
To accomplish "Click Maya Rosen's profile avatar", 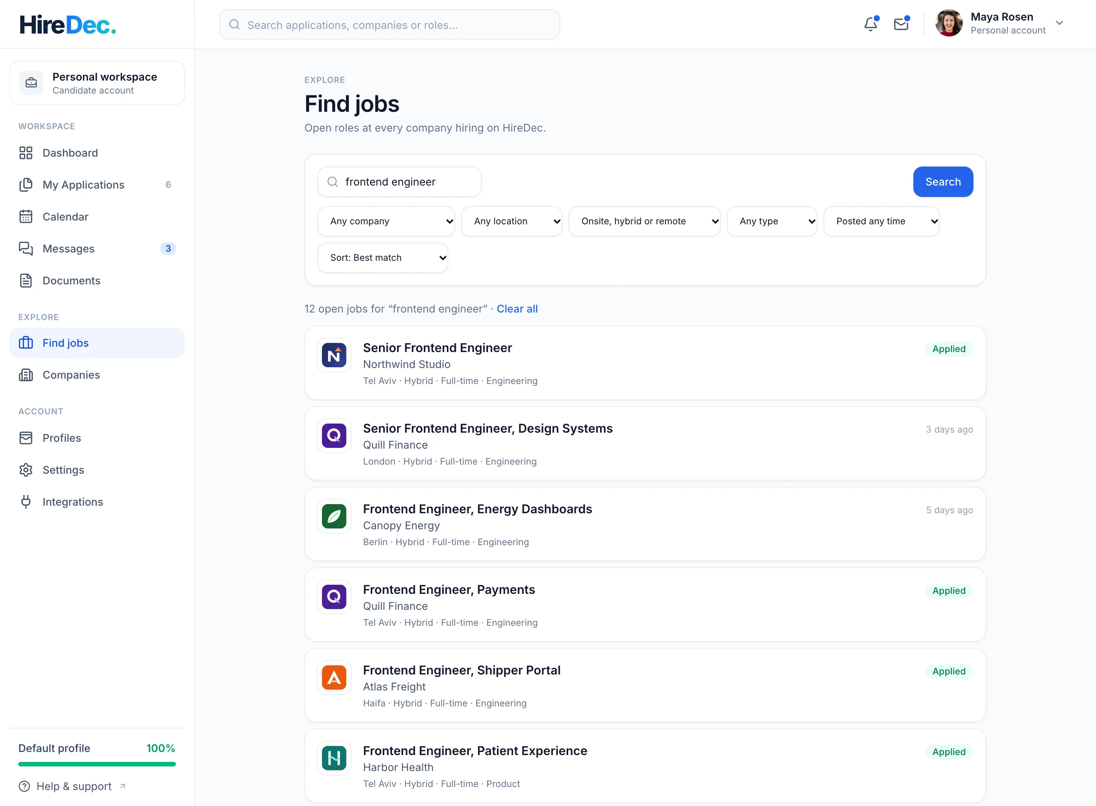I will (948, 23).
